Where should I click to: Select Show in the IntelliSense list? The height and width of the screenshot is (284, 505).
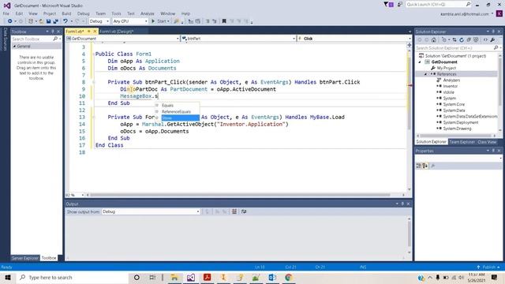click(x=181, y=118)
